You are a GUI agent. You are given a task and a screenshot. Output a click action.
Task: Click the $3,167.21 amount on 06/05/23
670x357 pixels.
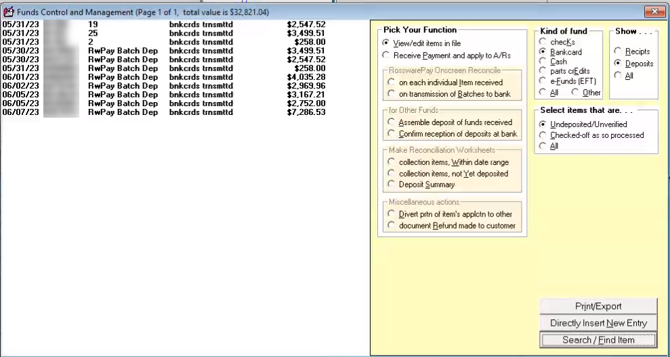click(x=306, y=95)
